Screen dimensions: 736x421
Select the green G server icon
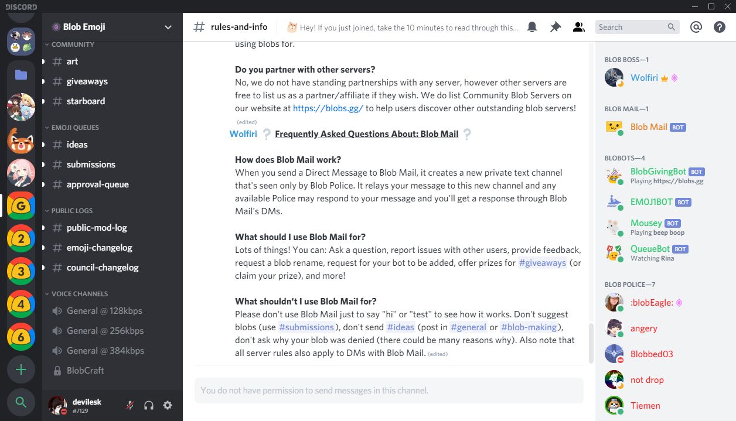(x=21, y=206)
